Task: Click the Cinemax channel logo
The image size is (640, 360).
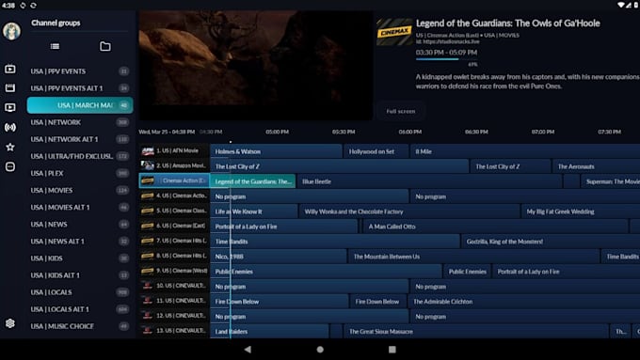Action: [394, 32]
